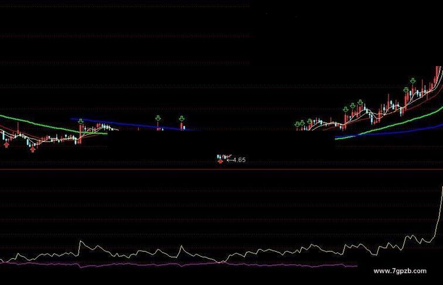443x285 pixels.
Task: Select second red up arrow from left
Action: pyautogui.click(x=33, y=150)
